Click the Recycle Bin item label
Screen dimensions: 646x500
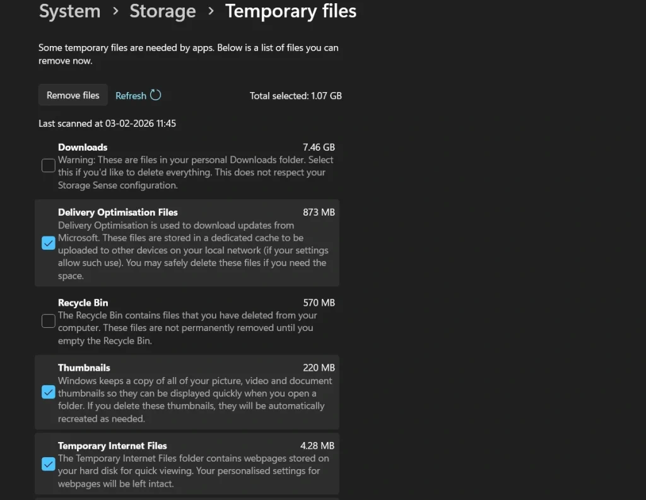(x=83, y=303)
